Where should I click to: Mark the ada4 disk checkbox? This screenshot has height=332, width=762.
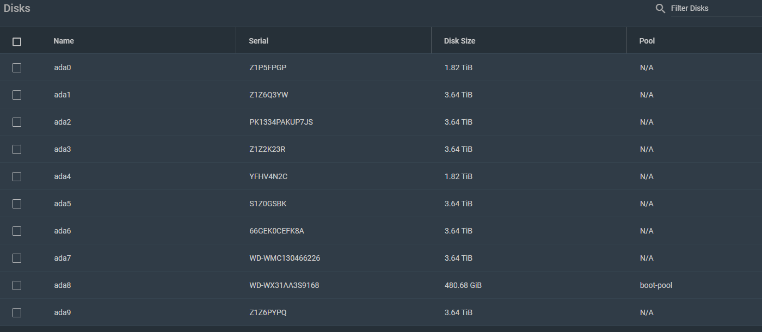point(17,176)
